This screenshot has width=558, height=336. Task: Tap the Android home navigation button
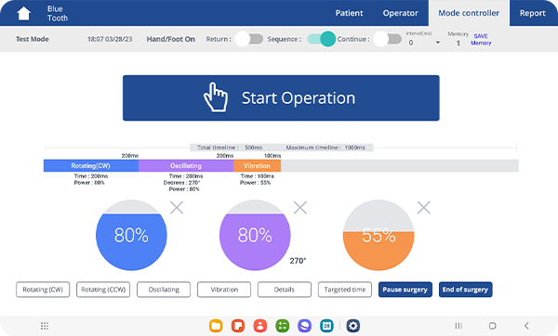[493, 326]
